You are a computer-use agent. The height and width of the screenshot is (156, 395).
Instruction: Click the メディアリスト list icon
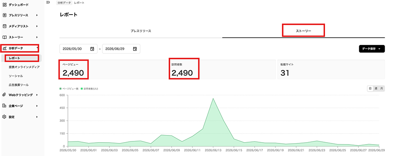(4, 26)
